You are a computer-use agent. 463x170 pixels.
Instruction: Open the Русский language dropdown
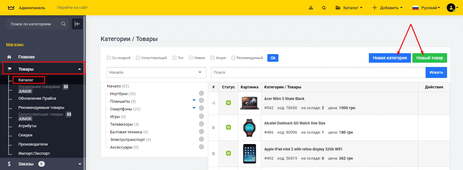[x=426, y=8]
